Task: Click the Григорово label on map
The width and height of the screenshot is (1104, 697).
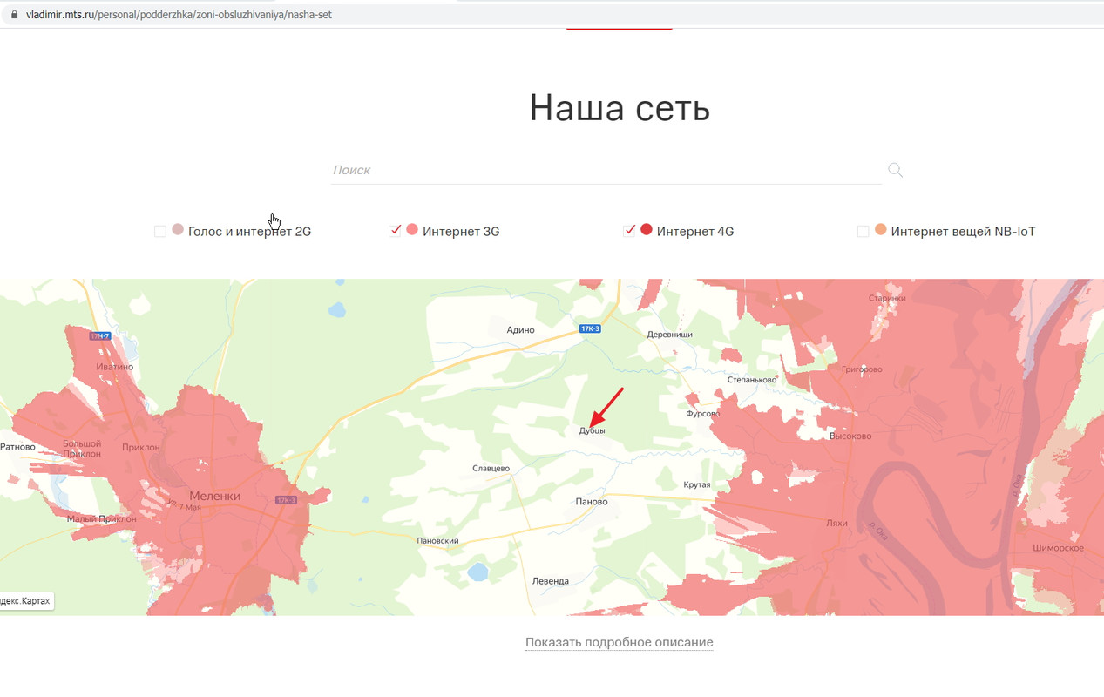Action: click(862, 369)
